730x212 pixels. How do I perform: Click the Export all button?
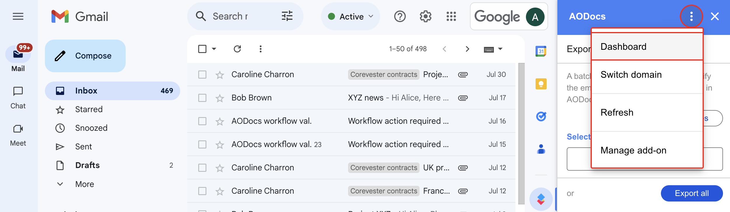[x=692, y=193]
